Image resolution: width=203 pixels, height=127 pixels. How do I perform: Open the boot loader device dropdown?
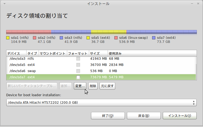pyautogui.click(x=101, y=103)
